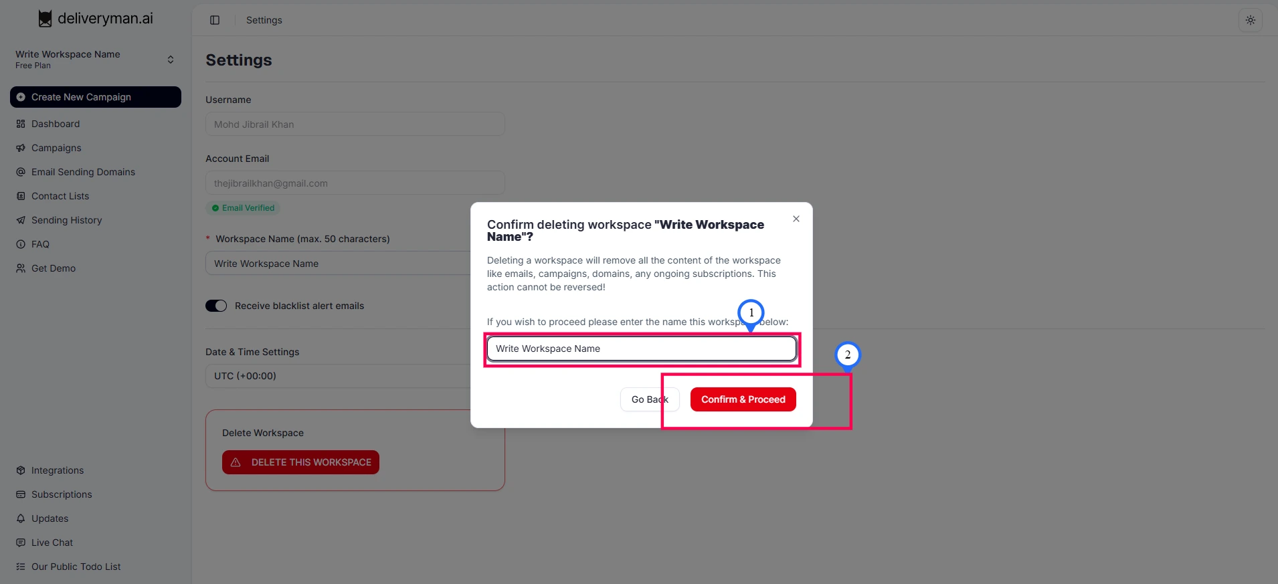1278x584 pixels.
Task: Expand the workspace switcher chevron
Action: click(171, 60)
